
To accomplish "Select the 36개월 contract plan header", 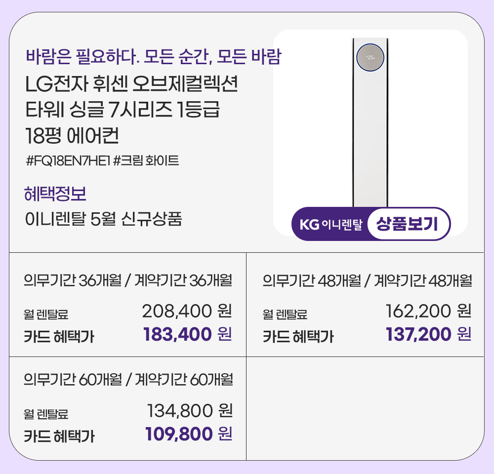I will tap(128, 280).
